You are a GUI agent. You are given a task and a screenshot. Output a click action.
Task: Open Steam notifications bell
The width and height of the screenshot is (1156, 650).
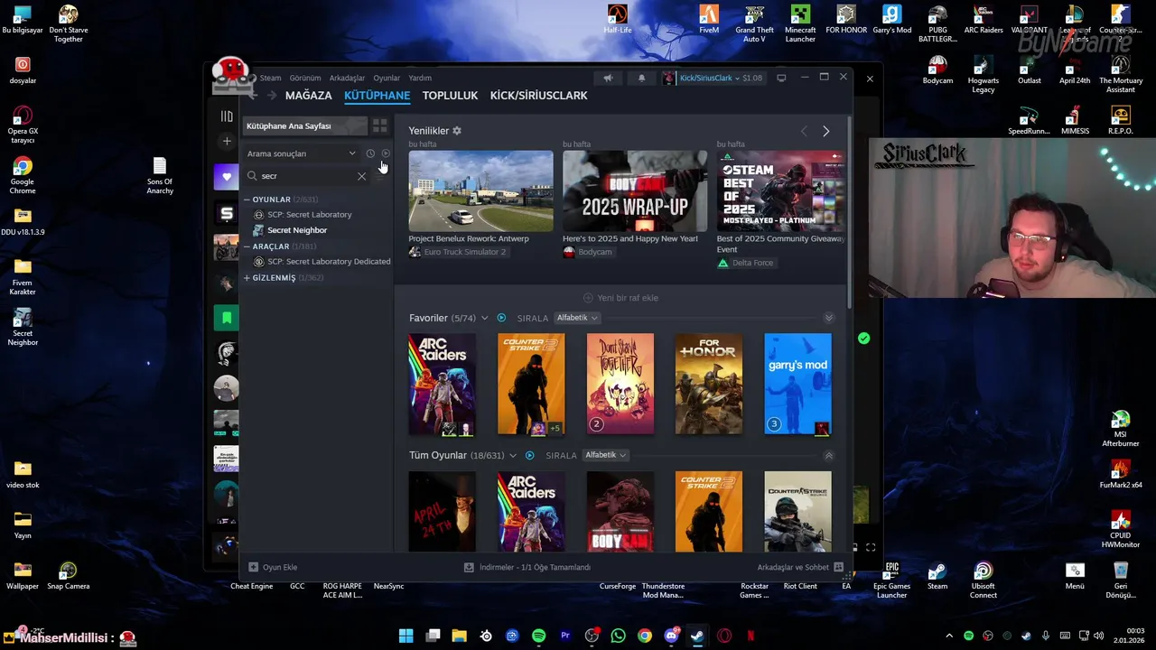pyautogui.click(x=641, y=78)
